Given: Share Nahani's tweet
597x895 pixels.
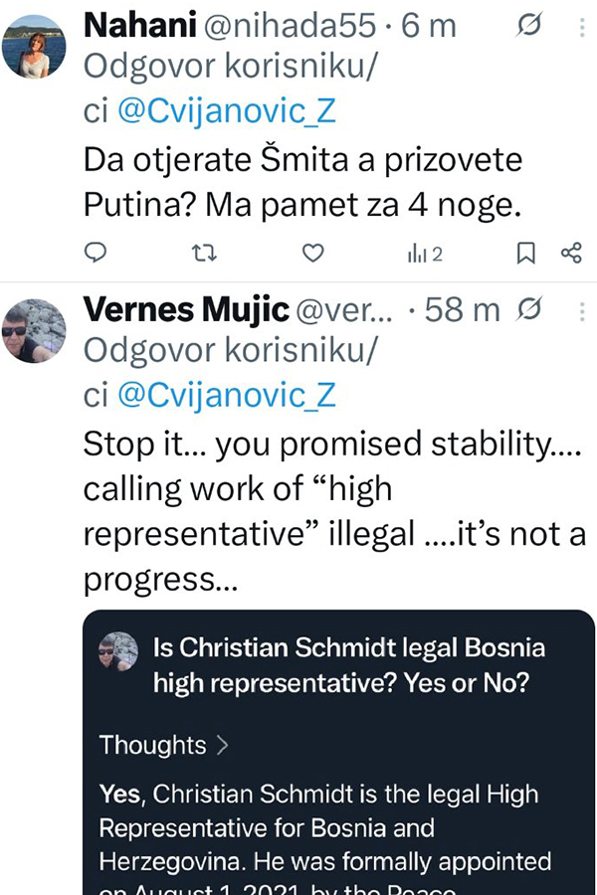Looking at the screenshot, I should [571, 254].
